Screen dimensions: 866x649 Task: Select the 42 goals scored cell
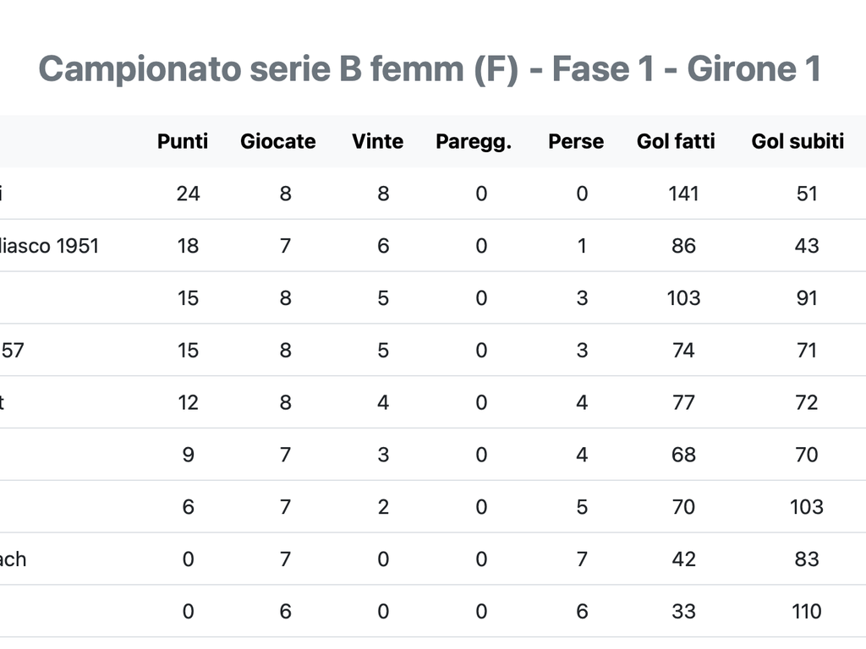(x=683, y=559)
